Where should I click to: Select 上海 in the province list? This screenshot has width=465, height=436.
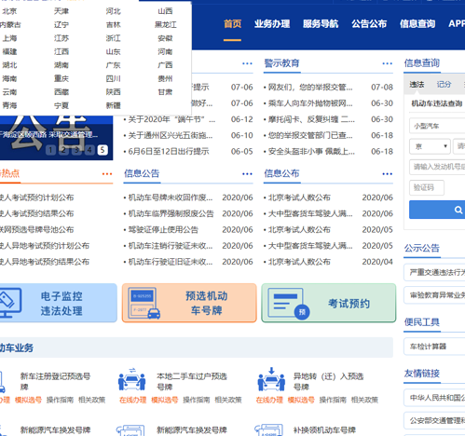point(9,38)
